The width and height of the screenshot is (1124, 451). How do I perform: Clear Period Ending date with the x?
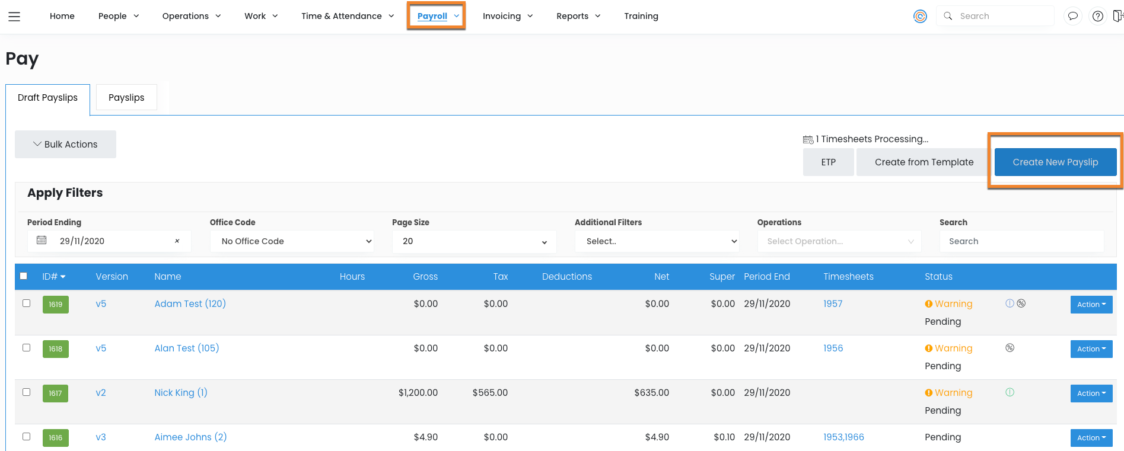tap(177, 241)
